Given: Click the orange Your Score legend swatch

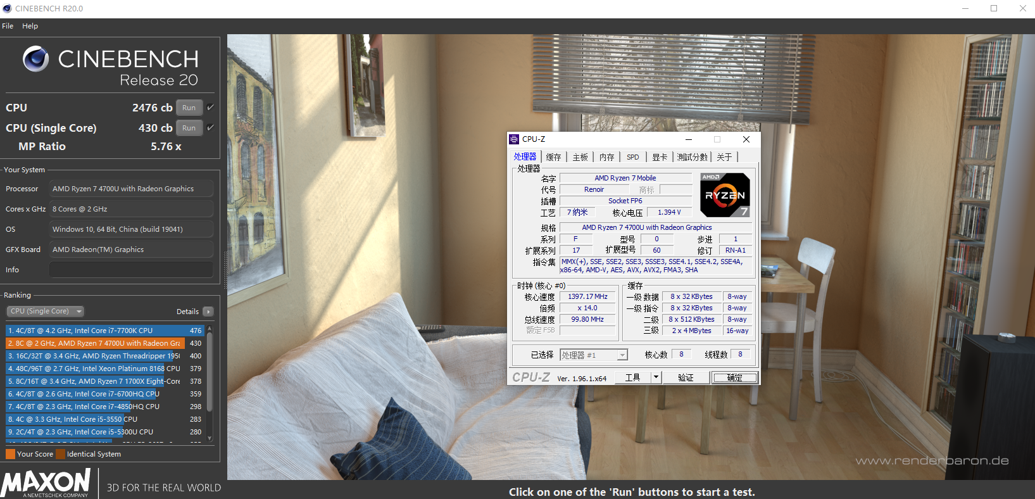Looking at the screenshot, I should (x=10, y=454).
